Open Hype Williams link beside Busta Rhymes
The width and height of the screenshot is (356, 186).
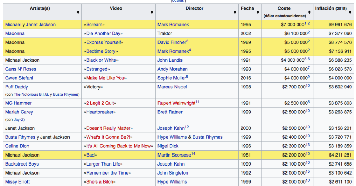(172, 137)
